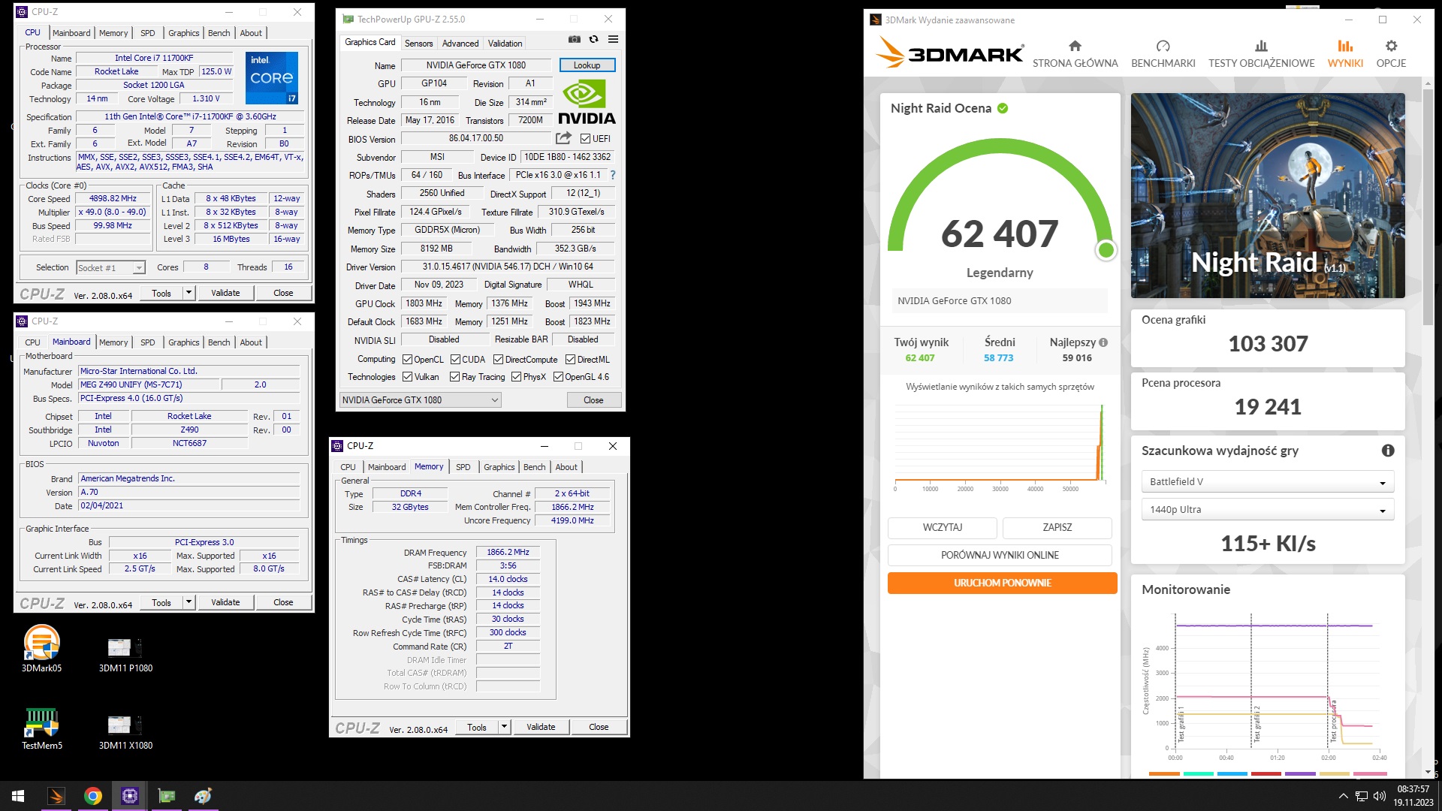Open Opcje settings gear in 3DMark
The image size is (1442, 811).
point(1391,54)
